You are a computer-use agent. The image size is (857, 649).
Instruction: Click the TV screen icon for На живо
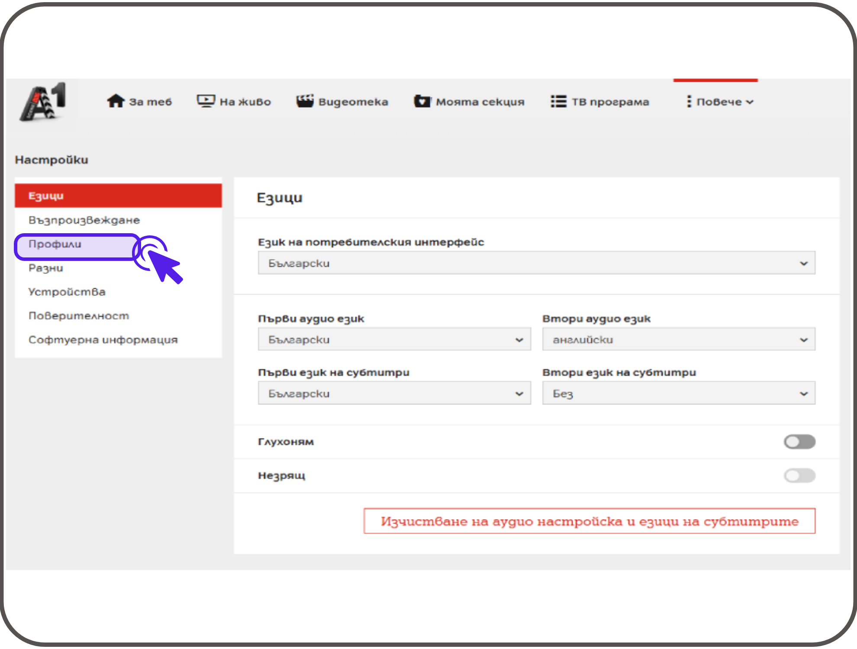click(x=206, y=101)
